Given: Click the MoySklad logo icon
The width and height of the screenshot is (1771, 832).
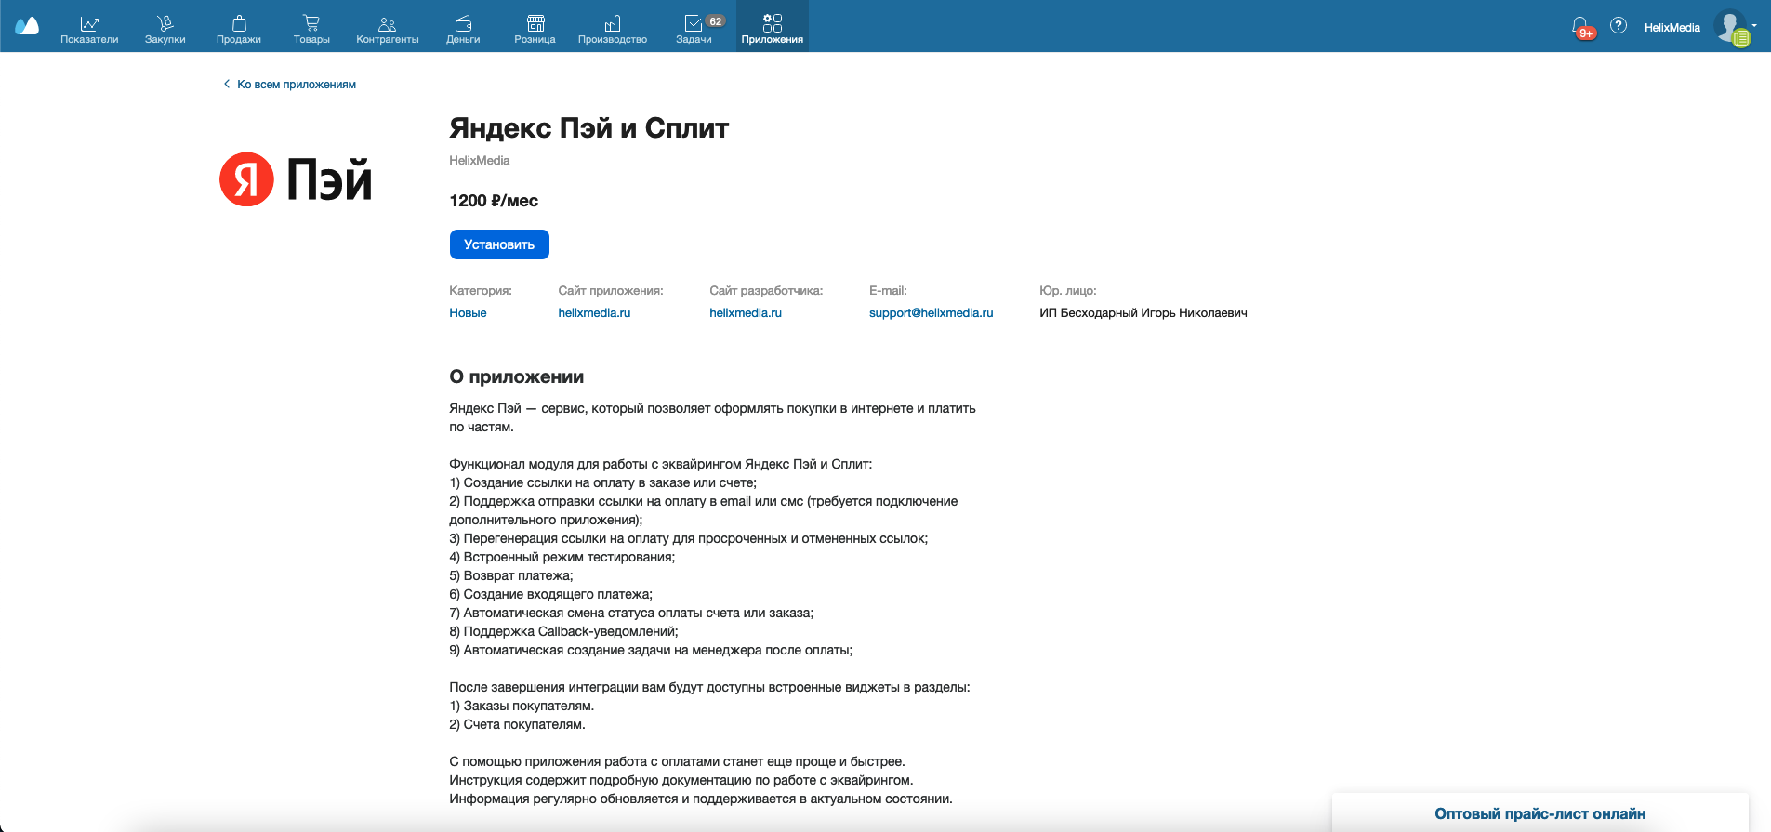Looking at the screenshot, I should pyautogui.click(x=27, y=26).
